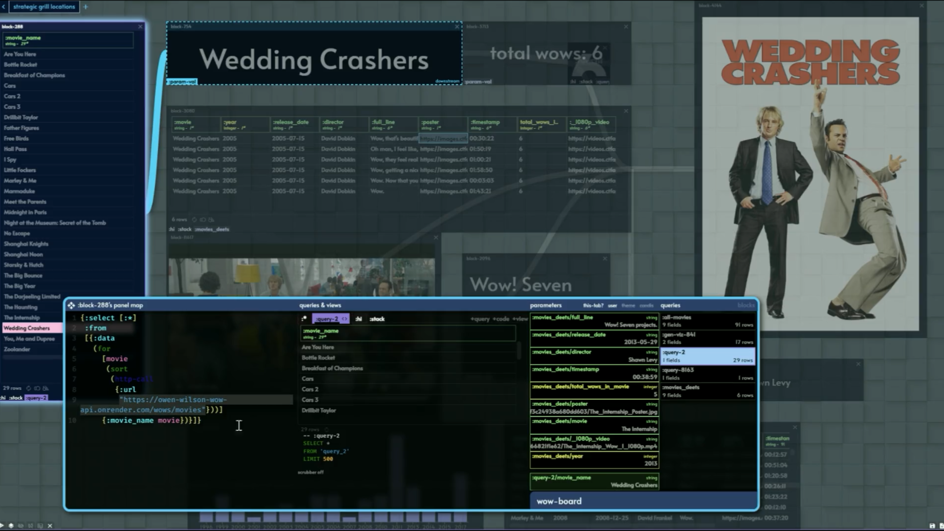The image size is (944, 531).
Task: Click the plus icon to add new tab
Action: click(x=85, y=7)
